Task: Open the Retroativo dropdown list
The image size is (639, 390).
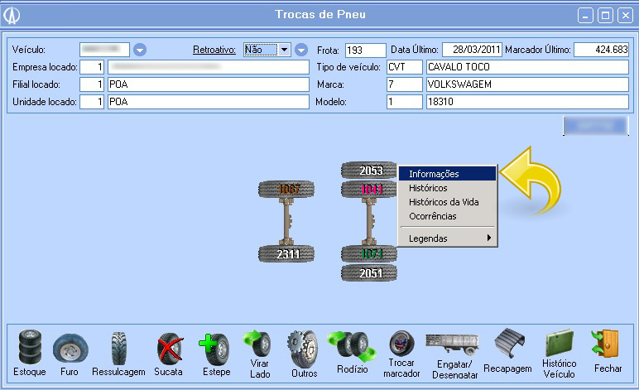Action: 285,50
